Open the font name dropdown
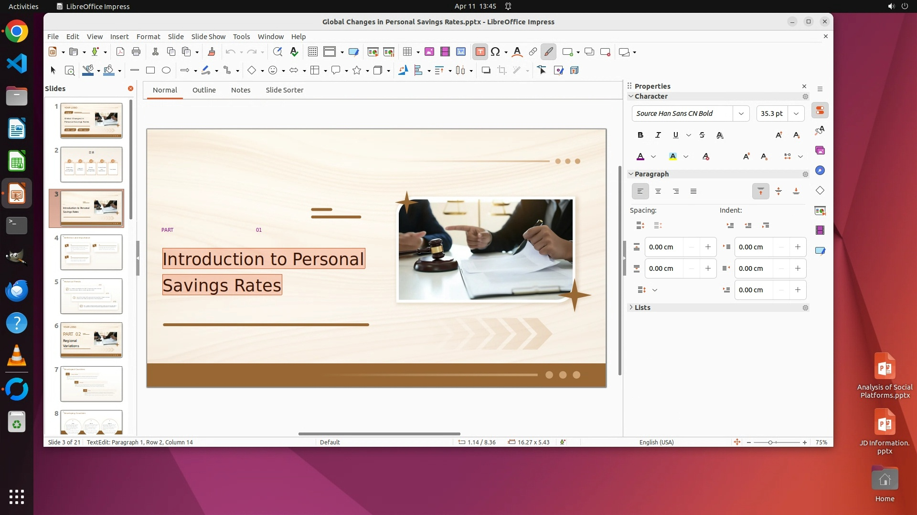 tap(741, 113)
